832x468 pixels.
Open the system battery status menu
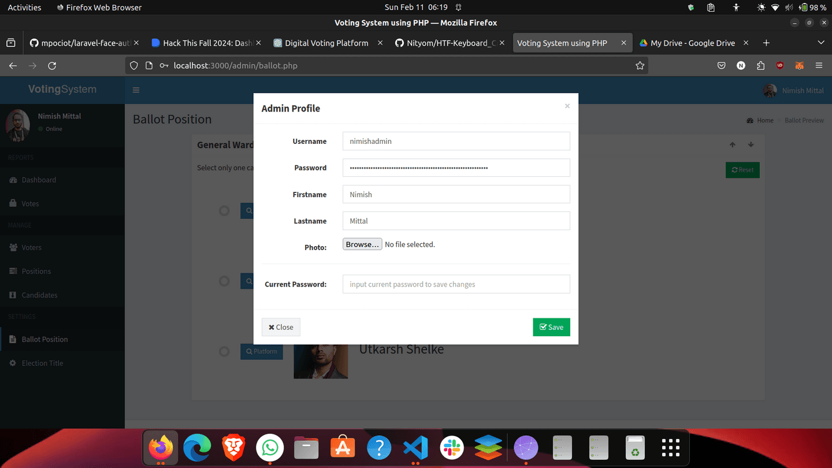[x=812, y=8]
